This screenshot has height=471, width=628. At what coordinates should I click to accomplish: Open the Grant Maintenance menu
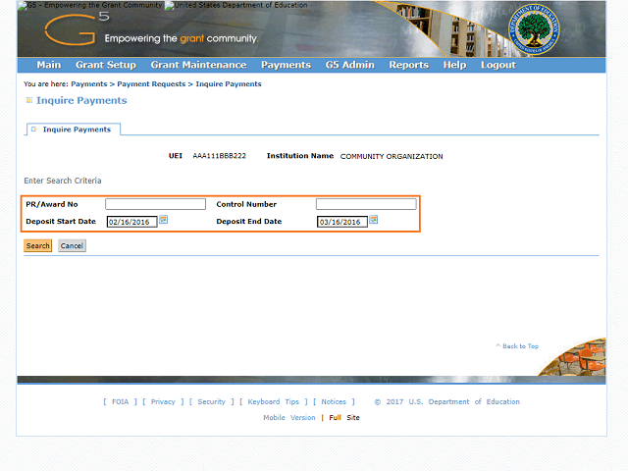click(198, 65)
